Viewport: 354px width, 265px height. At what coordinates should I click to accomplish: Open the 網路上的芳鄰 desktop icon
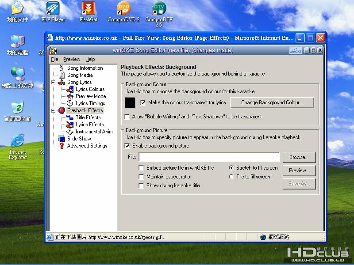18,78
